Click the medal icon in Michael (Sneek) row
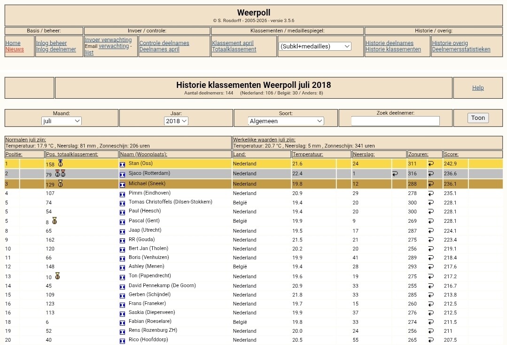The height and width of the screenshot is (345, 507). pos(60,184)
